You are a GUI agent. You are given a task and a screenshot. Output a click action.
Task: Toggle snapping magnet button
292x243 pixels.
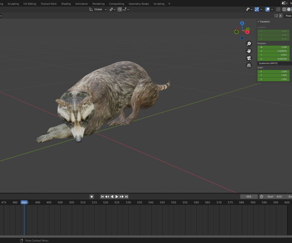click(x=120, y=9)
